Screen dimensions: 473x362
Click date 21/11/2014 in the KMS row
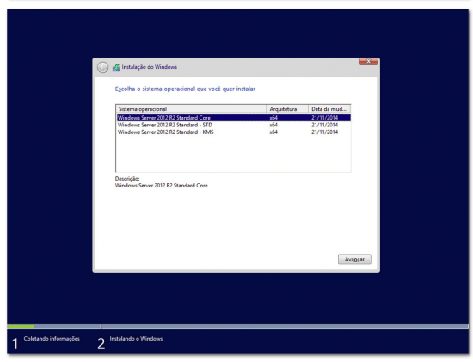tap(324, 132)
